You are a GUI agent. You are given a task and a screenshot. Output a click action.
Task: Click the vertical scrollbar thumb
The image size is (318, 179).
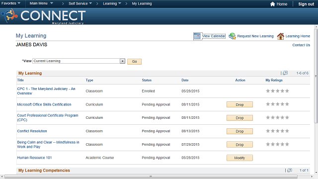316,76
